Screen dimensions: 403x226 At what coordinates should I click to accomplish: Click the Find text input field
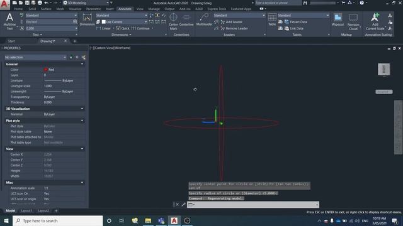[x=49, y=22]
